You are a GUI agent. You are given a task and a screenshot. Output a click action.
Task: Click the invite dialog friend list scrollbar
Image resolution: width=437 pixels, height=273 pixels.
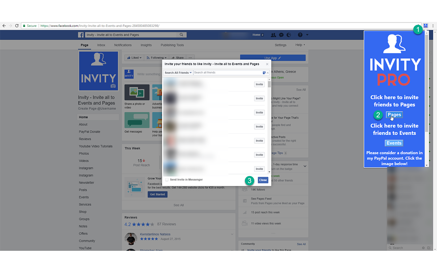pos(269,84)
